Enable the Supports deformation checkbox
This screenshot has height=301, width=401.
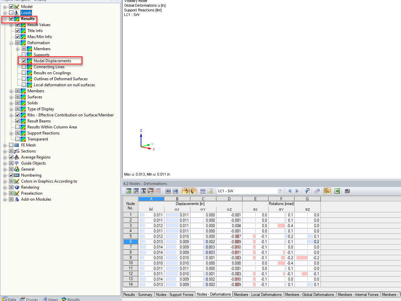24,55
